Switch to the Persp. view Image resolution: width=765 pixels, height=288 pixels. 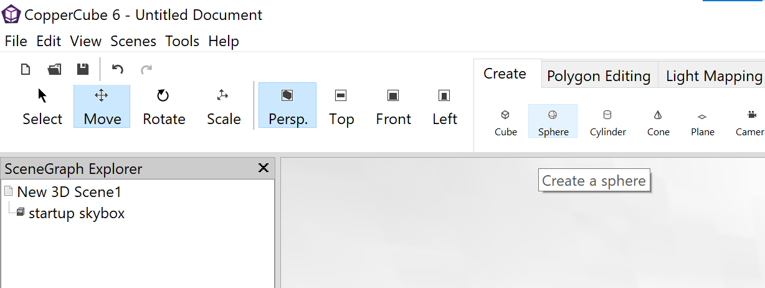coord(288,105)
